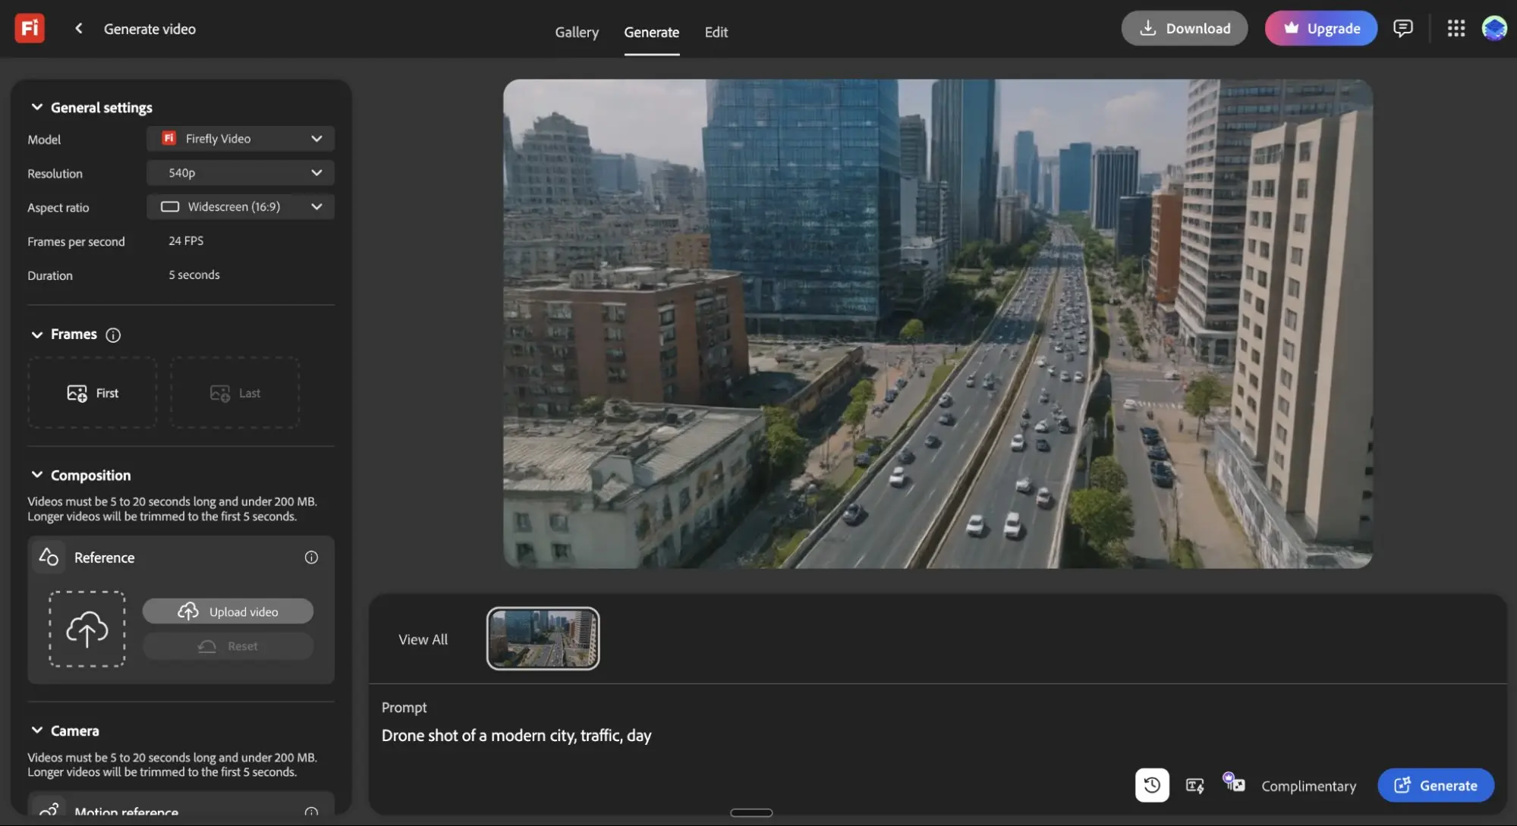The image size is (1517, 826).
Task: Collapse the General settings section
Action: click(36, 107)
